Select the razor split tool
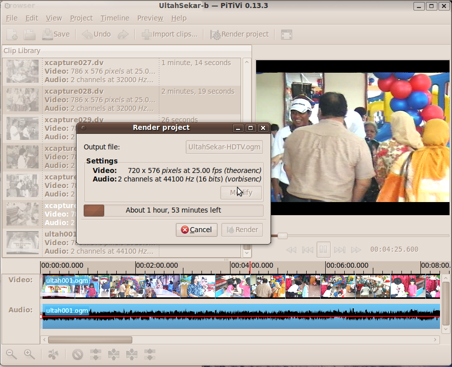 tap(53, 354)
